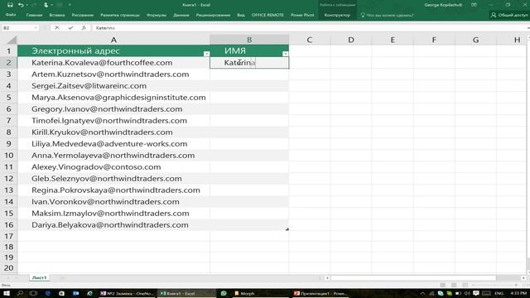Click the horizontal scrollbar right arrow
This screenshot has width=530, height=298.
(523, 278)
